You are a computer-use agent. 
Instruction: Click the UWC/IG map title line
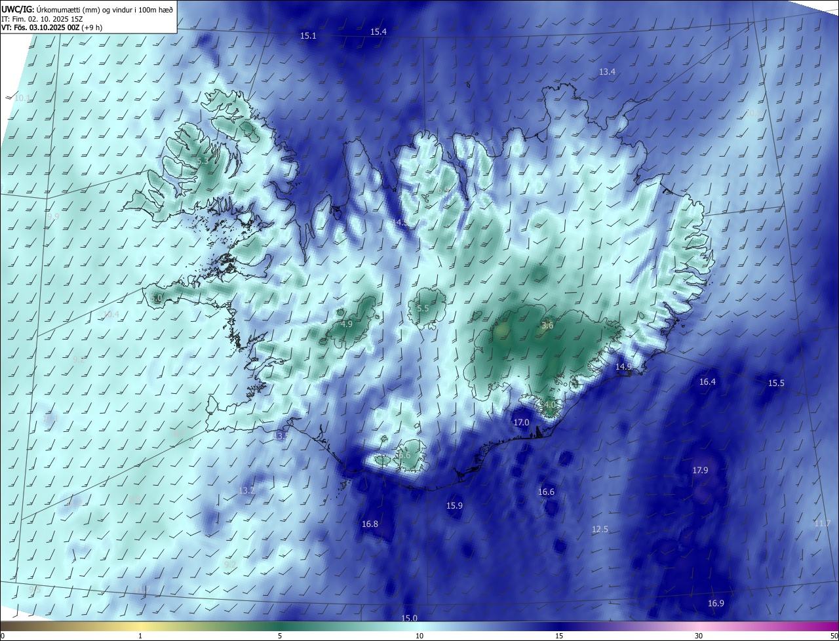click(x=88, y=9)
